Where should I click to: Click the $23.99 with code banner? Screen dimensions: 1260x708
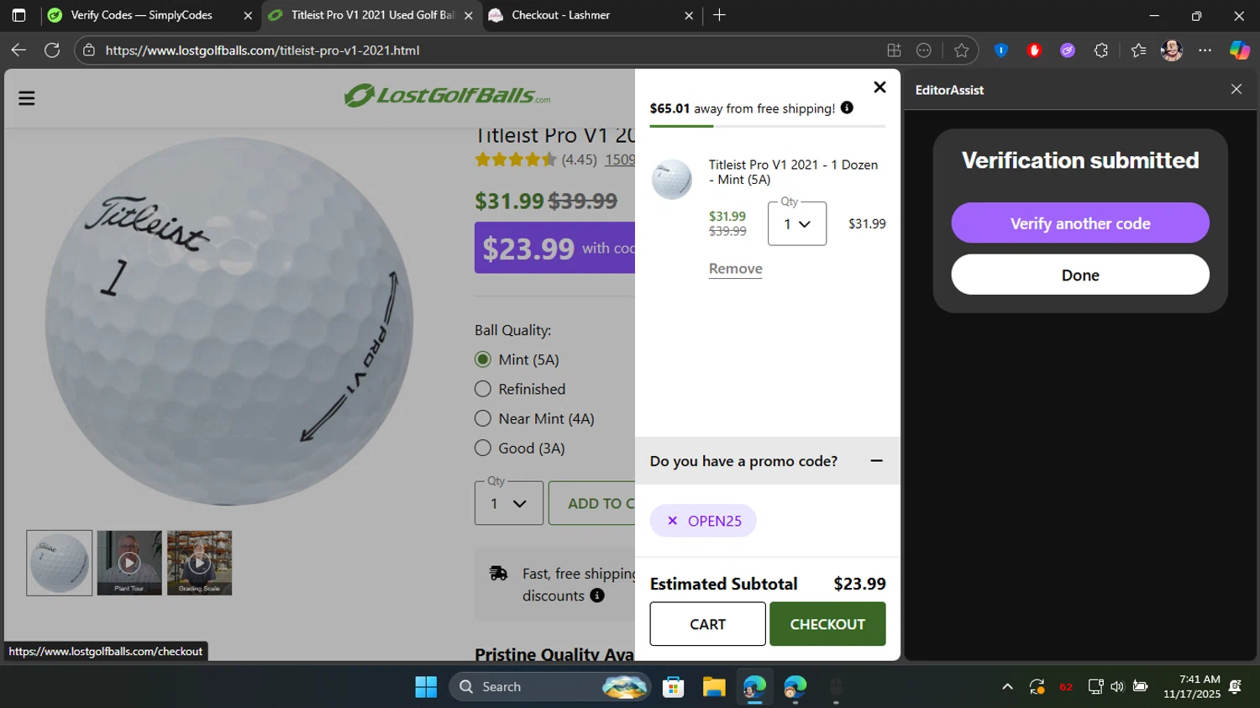pos(554,248)
